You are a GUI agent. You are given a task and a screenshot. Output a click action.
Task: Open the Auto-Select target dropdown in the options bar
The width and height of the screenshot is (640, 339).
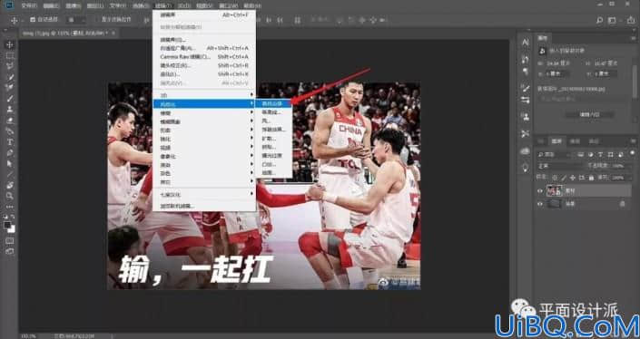76,20
